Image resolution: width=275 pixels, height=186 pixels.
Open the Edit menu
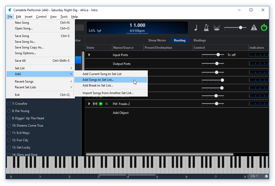pos(19,17)
